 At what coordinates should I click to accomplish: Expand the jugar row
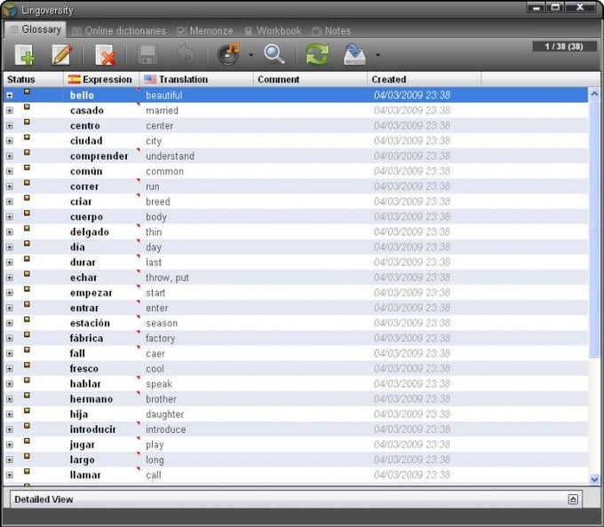[10, 444]
